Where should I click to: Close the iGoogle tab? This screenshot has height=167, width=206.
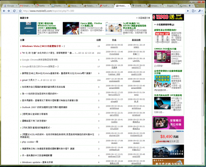16,6
